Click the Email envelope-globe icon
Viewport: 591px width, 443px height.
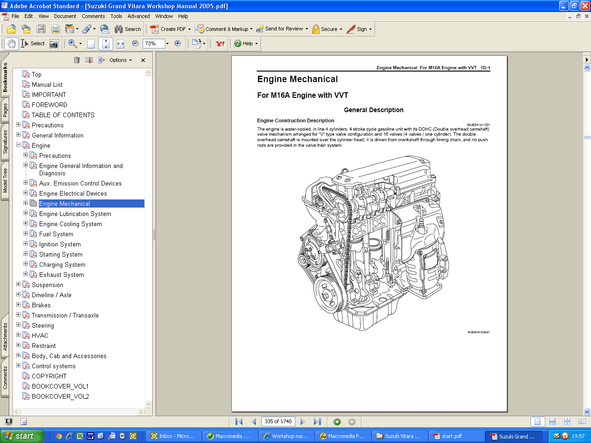point(105,29)
